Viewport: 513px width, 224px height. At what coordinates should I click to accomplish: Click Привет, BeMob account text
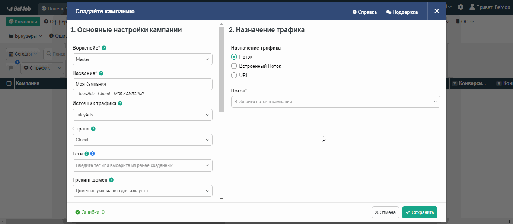[493, 7]
